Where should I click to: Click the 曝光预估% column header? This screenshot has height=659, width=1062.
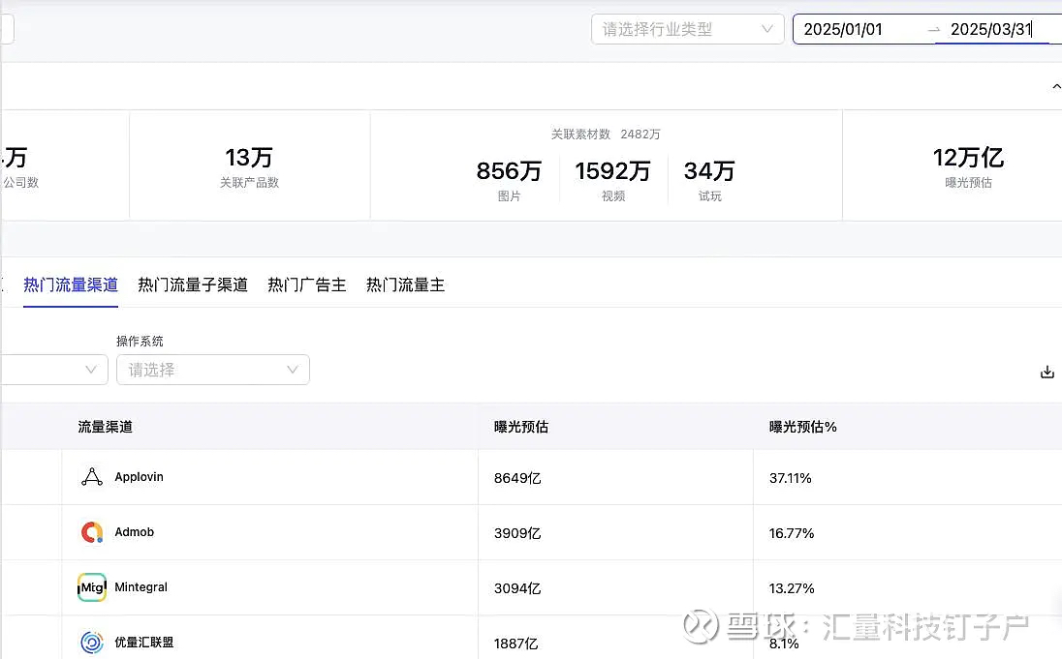(802, 427)
